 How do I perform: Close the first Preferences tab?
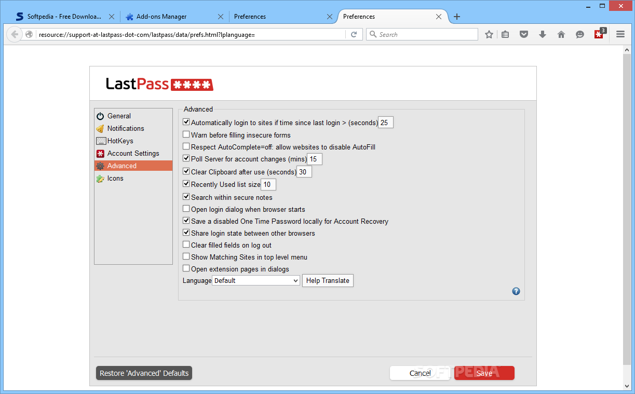point(329,17)
